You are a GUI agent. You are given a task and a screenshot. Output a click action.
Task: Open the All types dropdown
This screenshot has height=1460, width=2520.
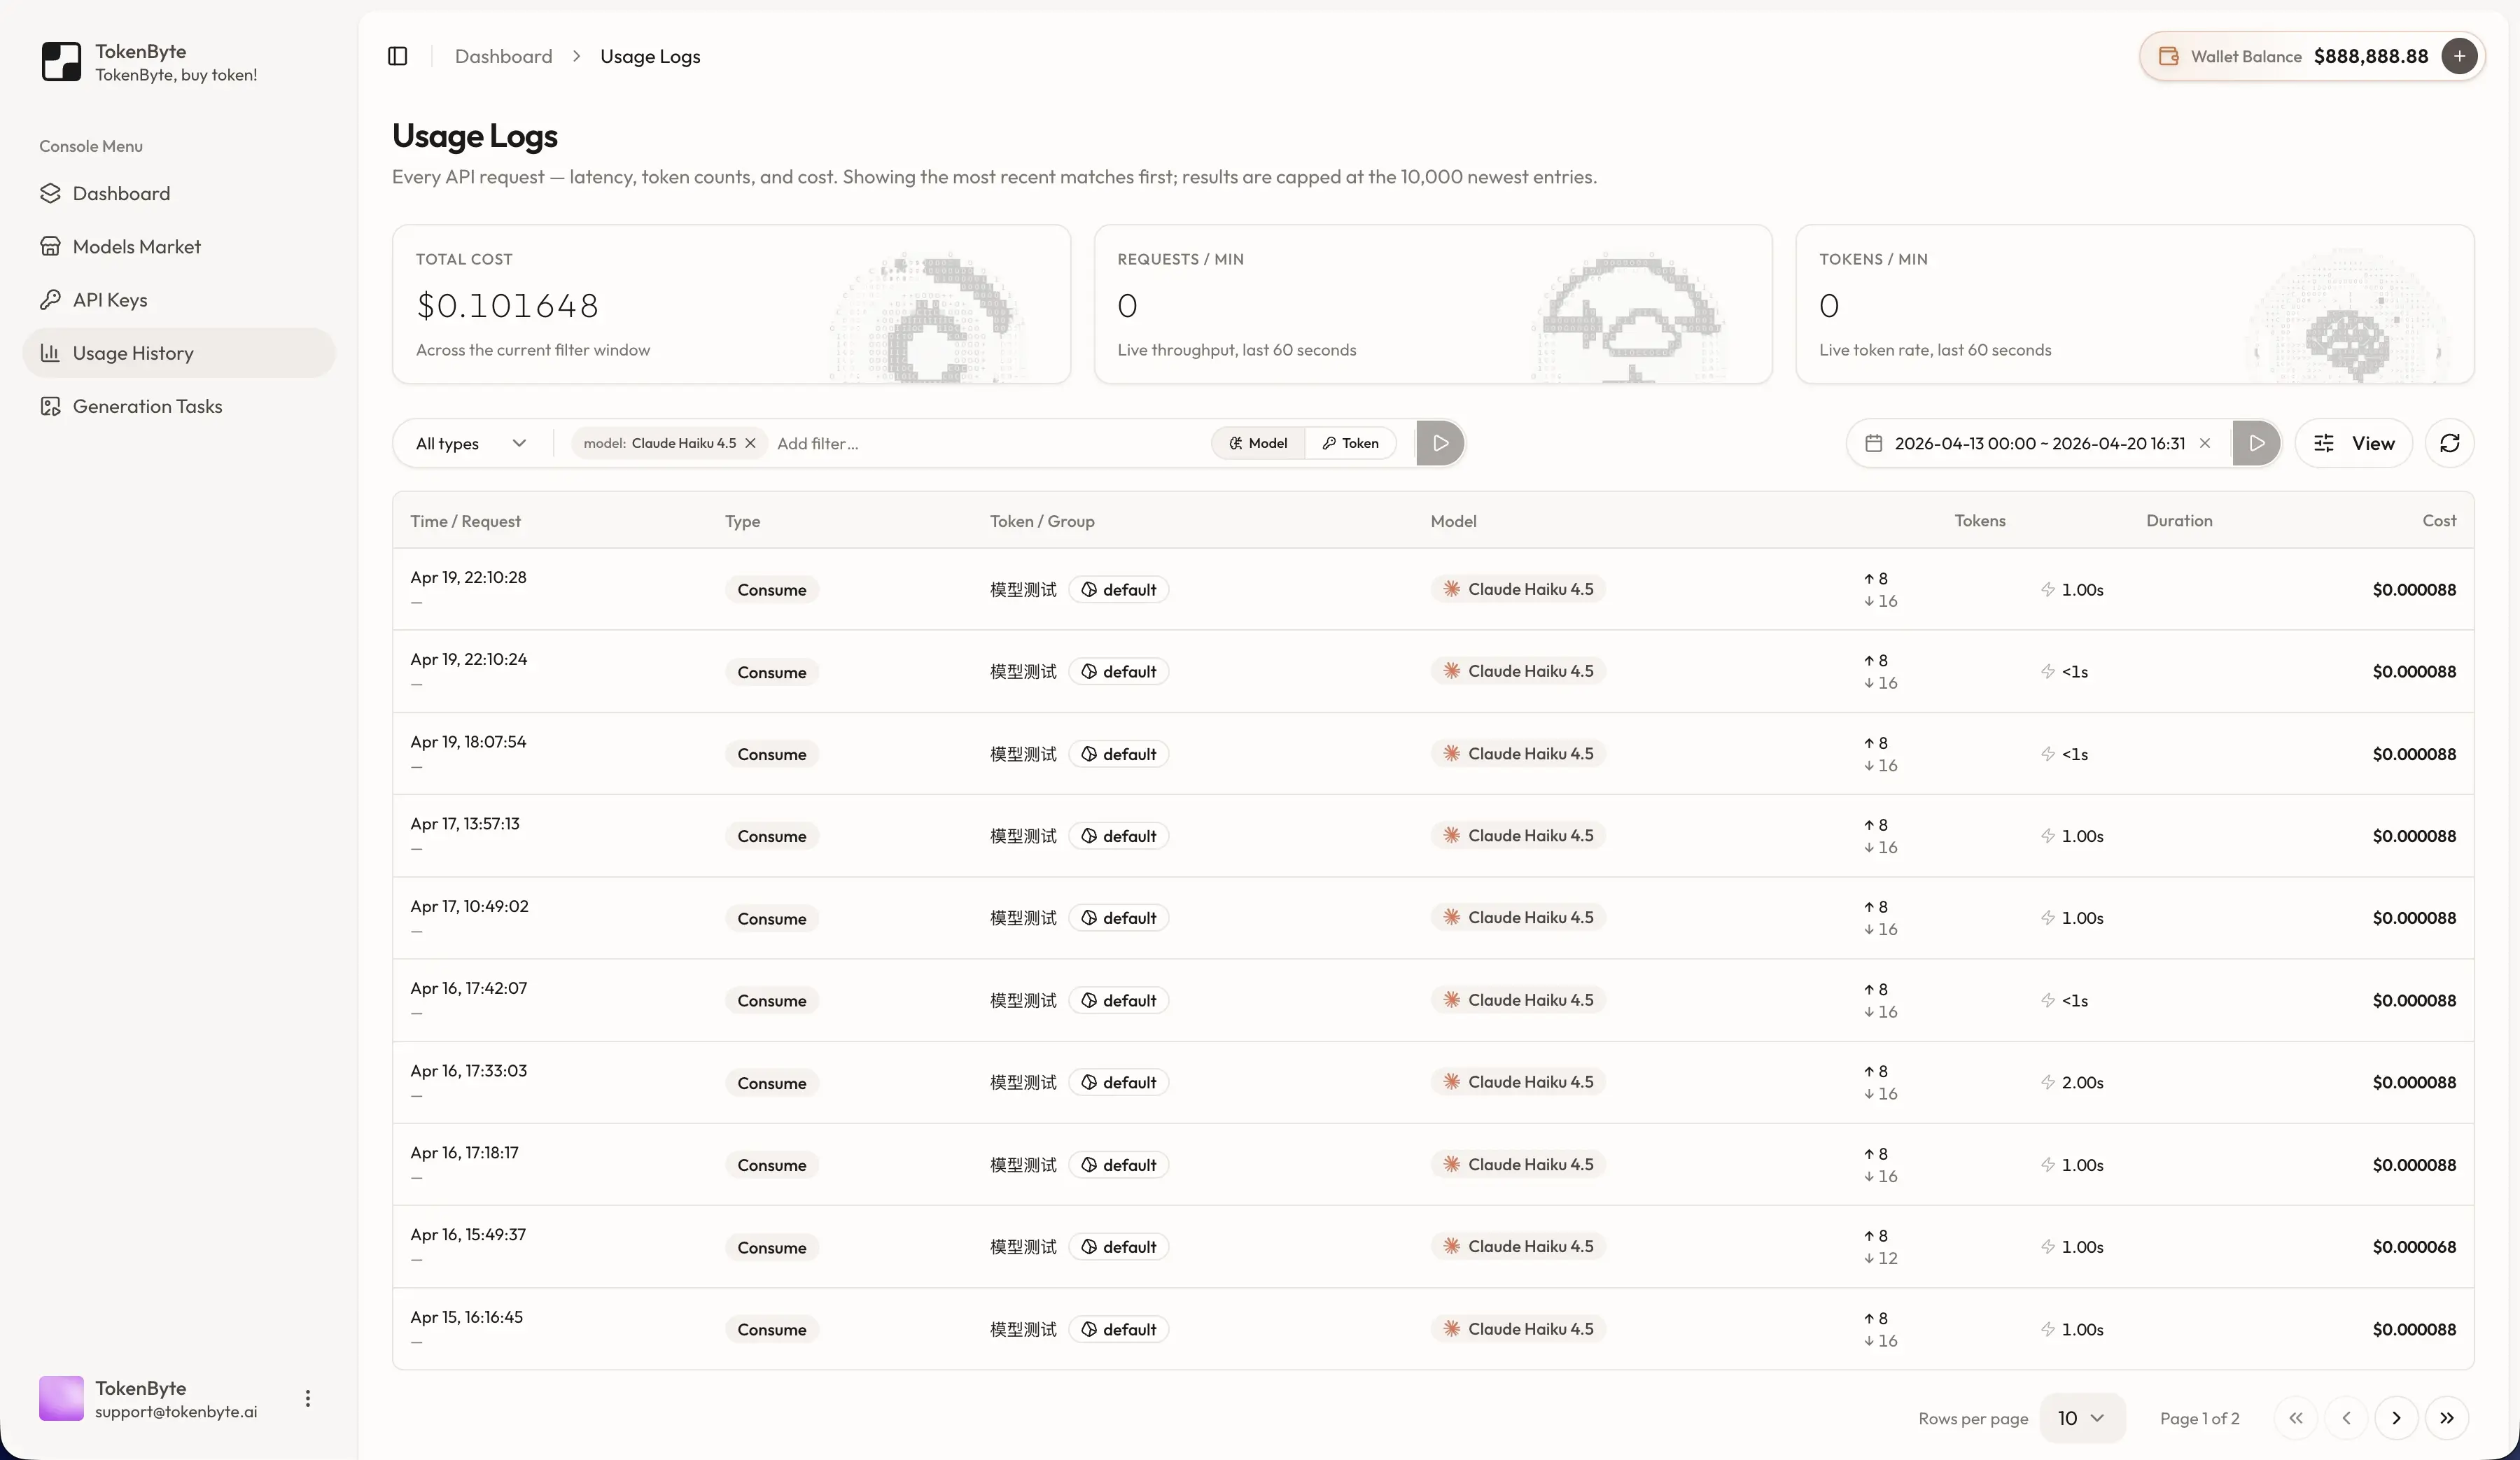(x=470, y=443)
